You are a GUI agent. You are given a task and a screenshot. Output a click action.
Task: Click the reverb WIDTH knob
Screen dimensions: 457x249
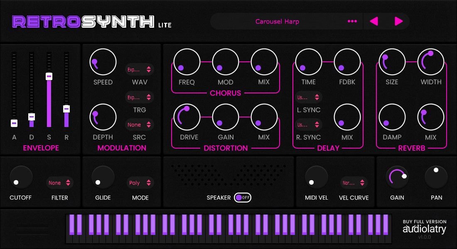pyautogui.click(x=431, y=62)
